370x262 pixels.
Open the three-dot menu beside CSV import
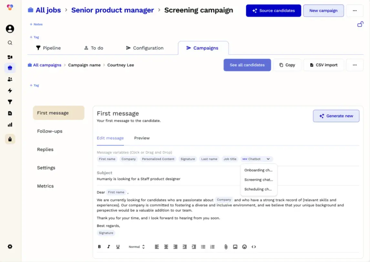pyautogui.click(x=355, y=65)
